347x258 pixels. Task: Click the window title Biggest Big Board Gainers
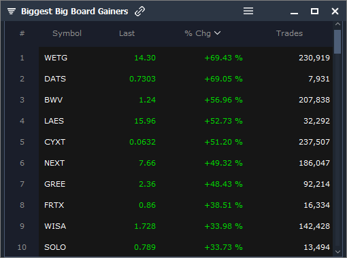[x=75, y=12]
